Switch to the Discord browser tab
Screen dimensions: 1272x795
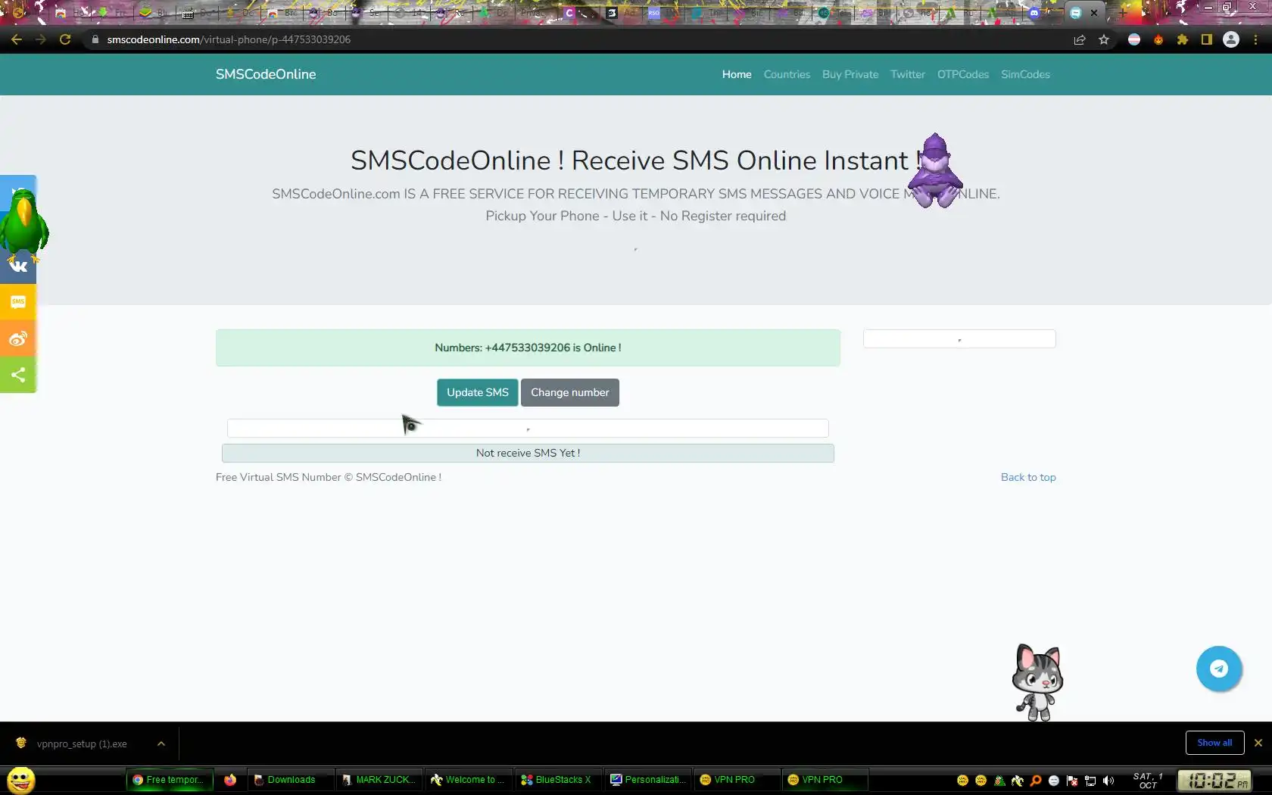[x=1034, y=13]
